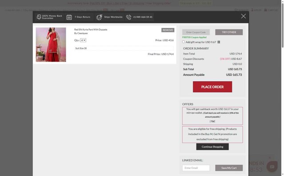This screenshot has width=284, height=176.
Task: Open the Red Silk Kurta Pant With Dupatta title
Action: [91, 30]
